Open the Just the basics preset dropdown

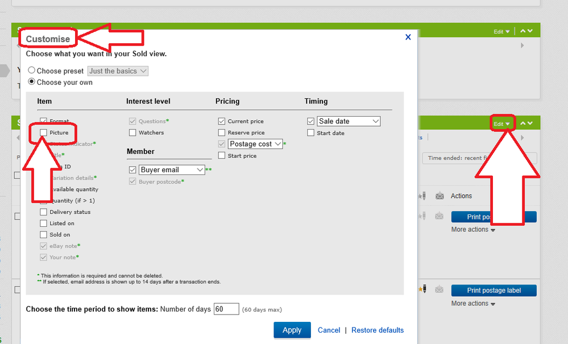118,71
